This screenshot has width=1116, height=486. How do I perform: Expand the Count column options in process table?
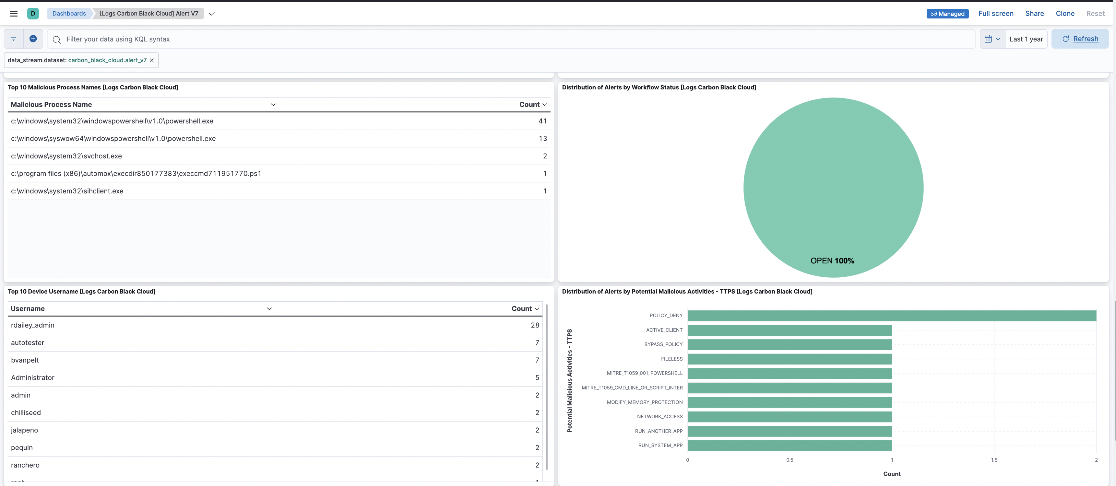pos(545,104)
